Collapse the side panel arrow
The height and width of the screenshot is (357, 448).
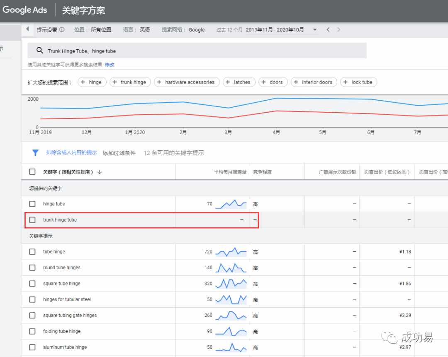(x=28, y=29)
